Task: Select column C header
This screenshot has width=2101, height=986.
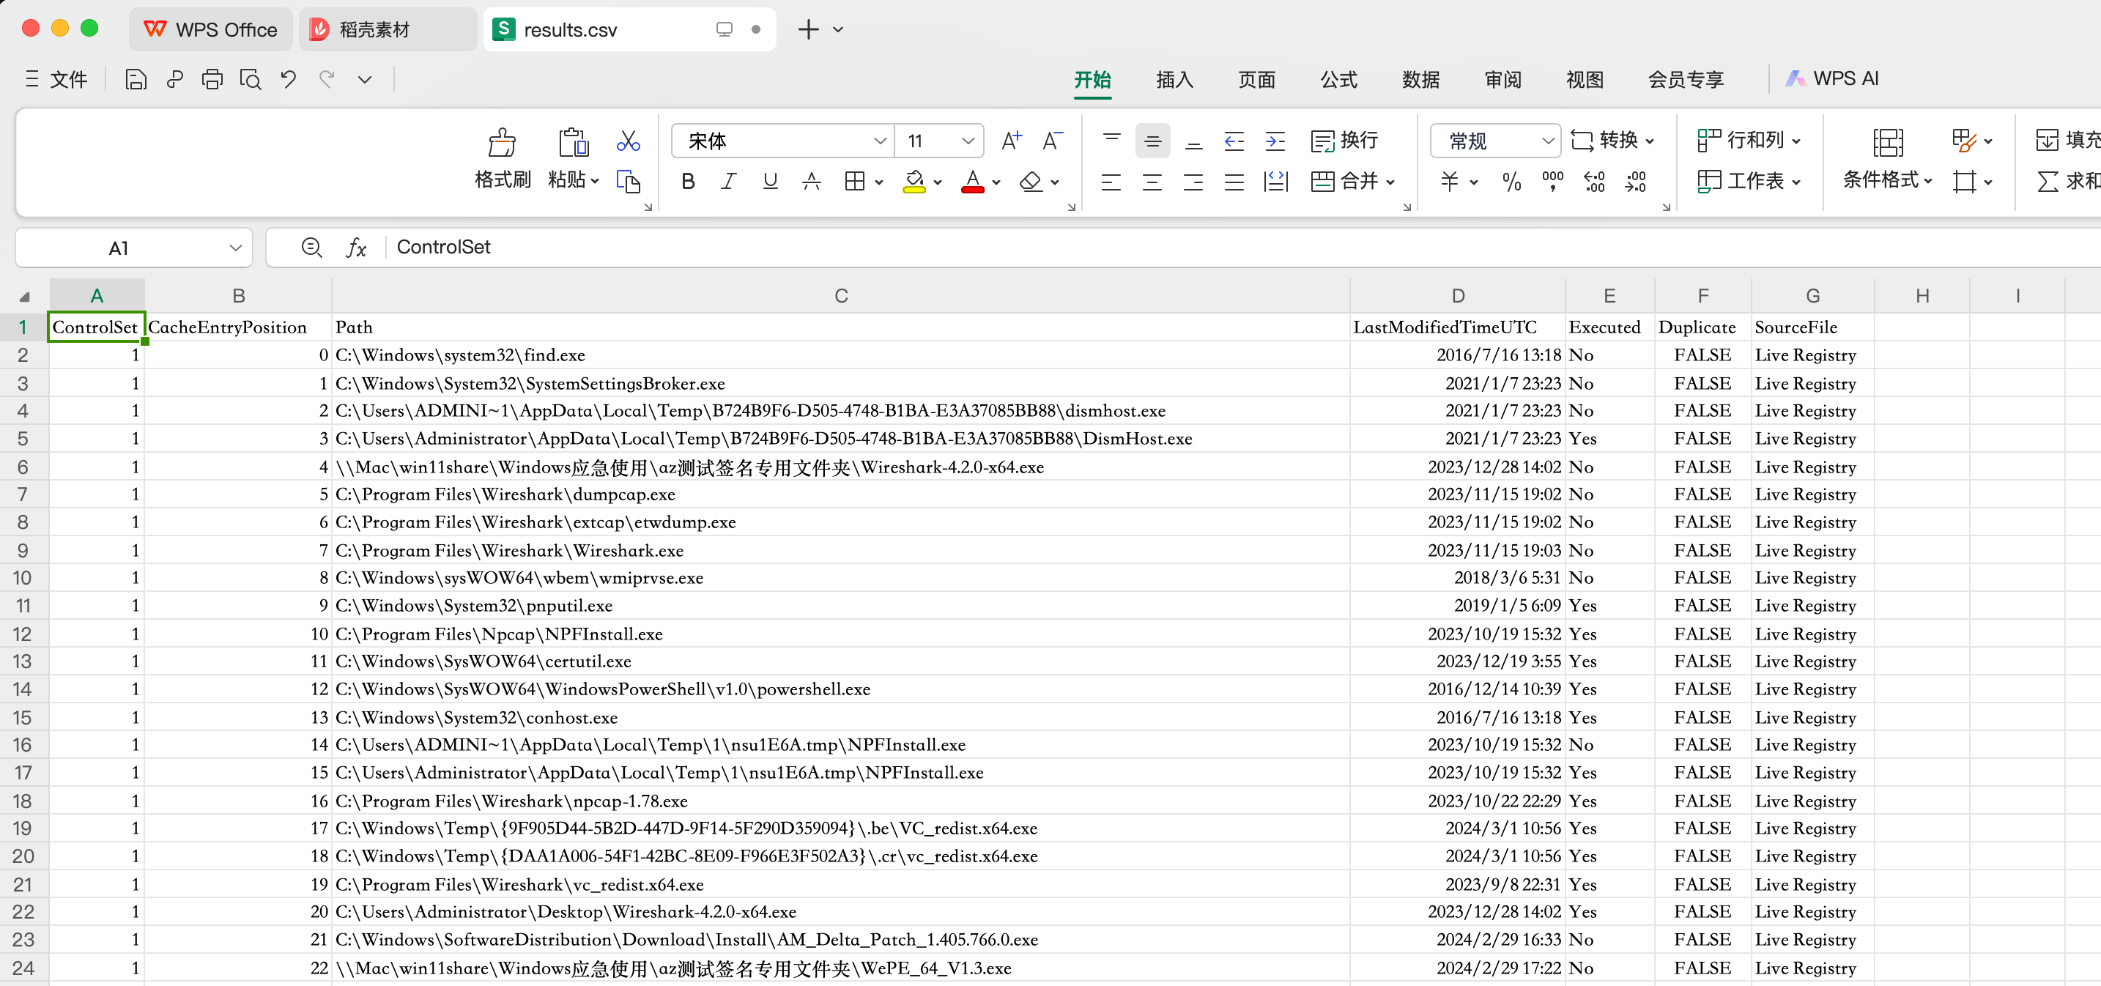Action: tap(840, 296)
